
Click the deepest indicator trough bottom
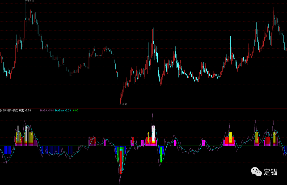pos(120,183)
